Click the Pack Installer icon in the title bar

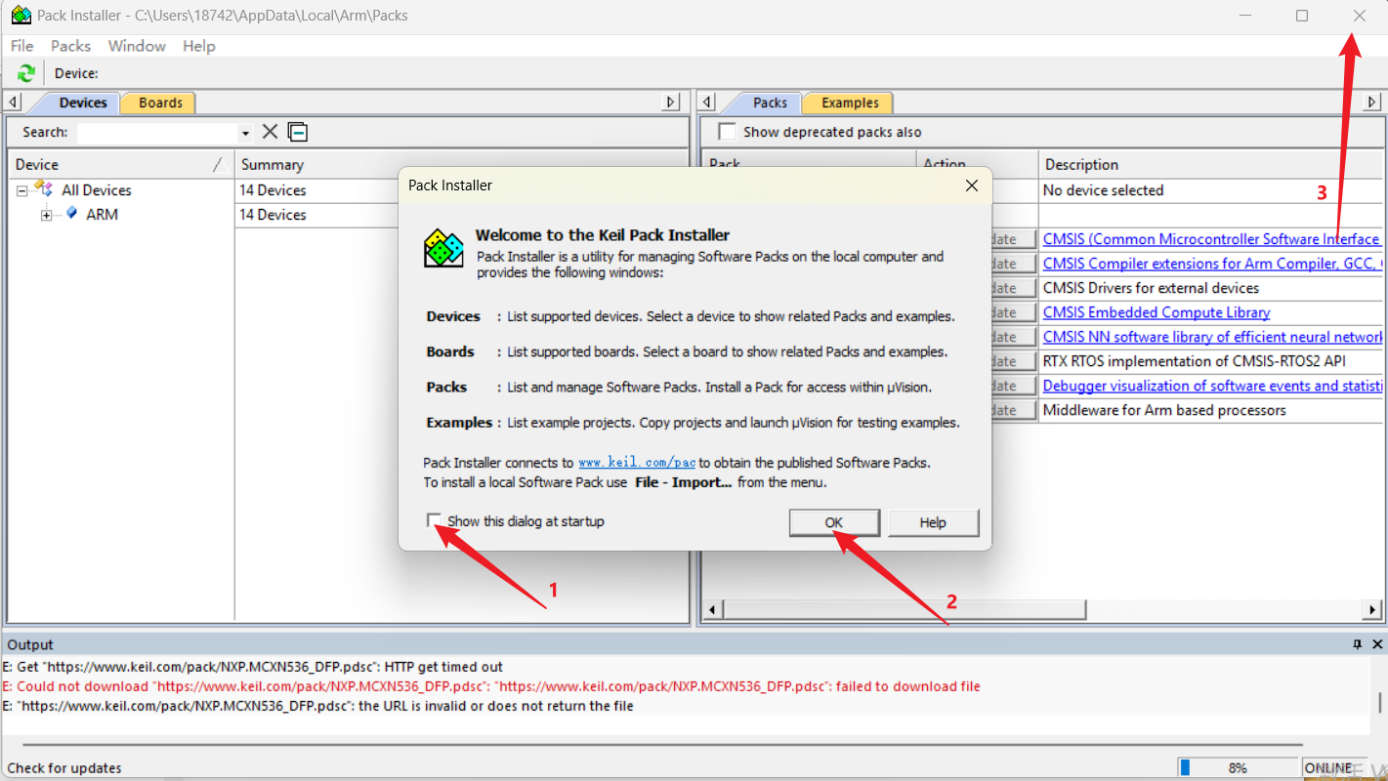coord(21,16)
